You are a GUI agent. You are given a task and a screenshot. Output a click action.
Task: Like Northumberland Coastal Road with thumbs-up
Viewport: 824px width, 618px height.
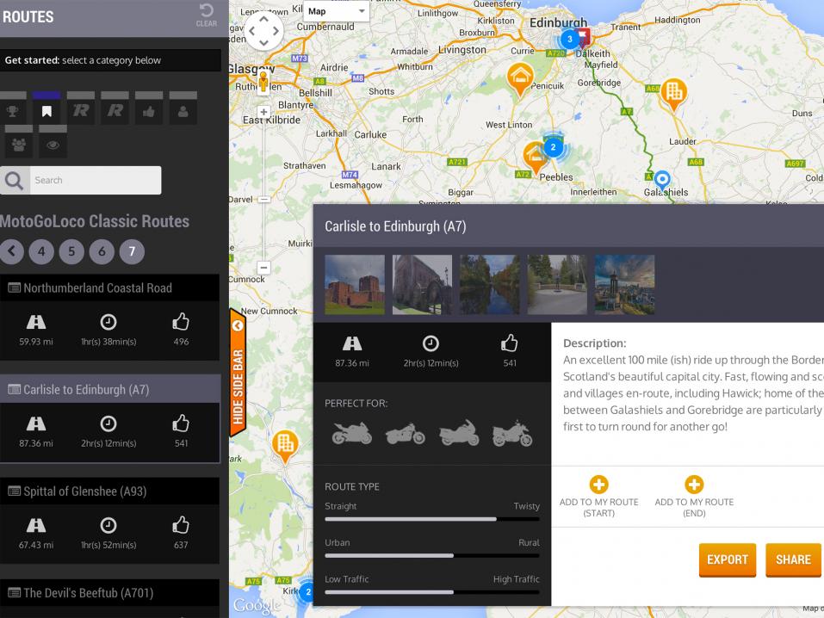(x=181, y=322)
